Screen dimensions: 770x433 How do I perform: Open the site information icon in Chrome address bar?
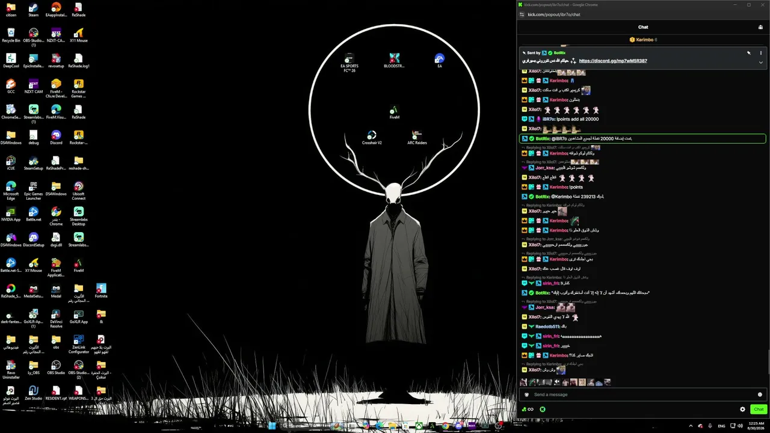(522, 14)
